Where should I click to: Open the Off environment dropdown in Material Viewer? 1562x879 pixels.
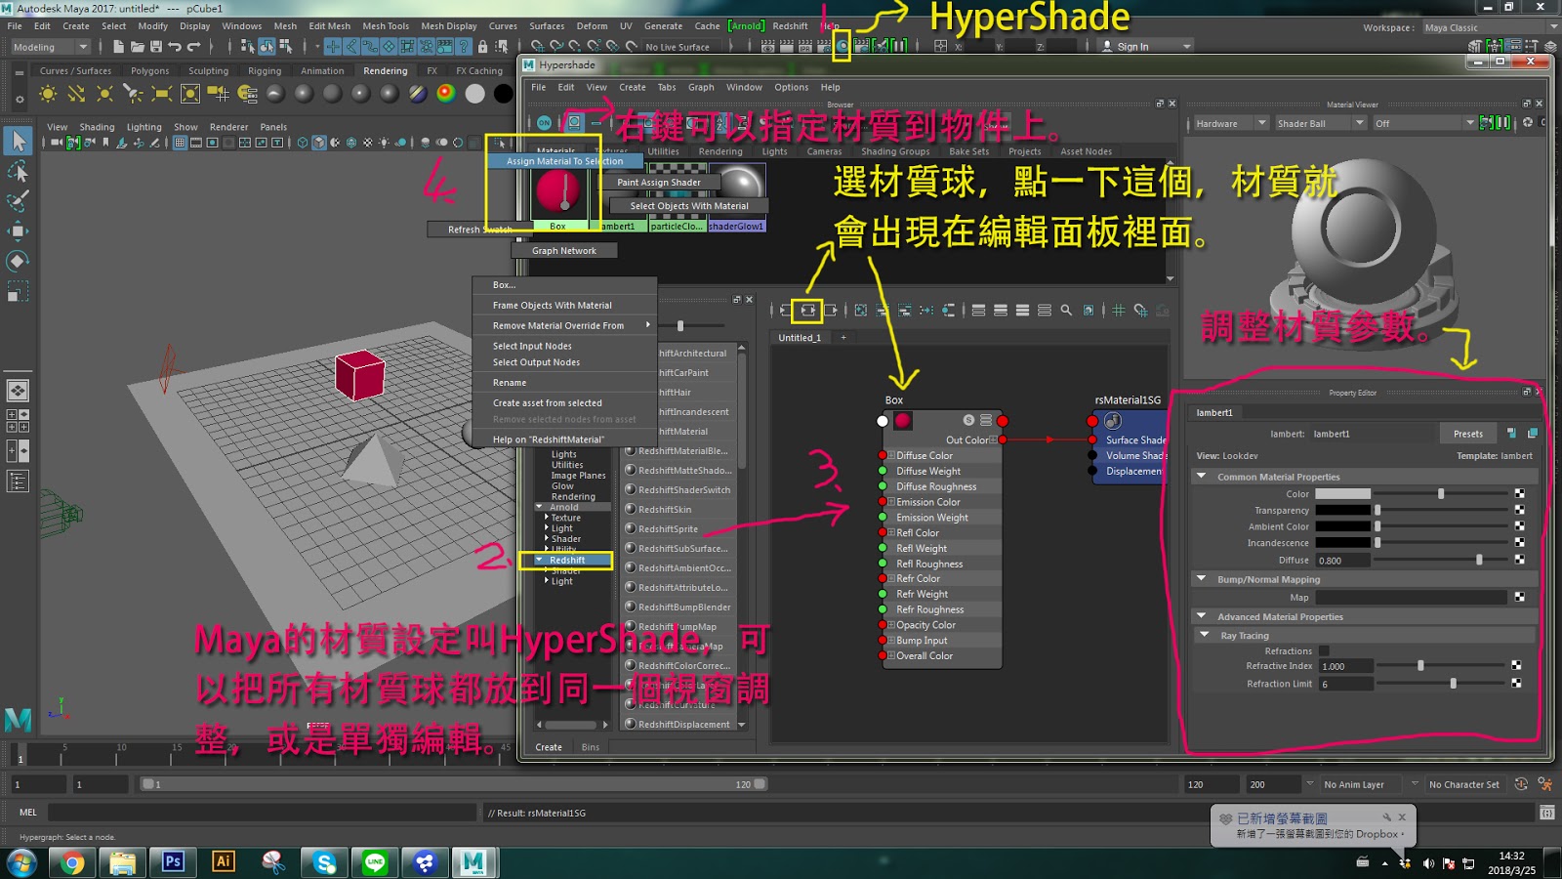tap(1424, 123)
